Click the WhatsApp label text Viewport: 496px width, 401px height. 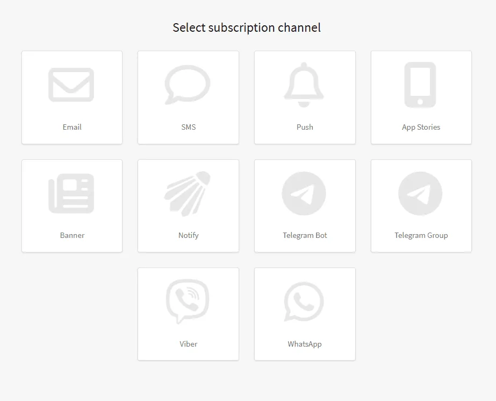(305, 344)
